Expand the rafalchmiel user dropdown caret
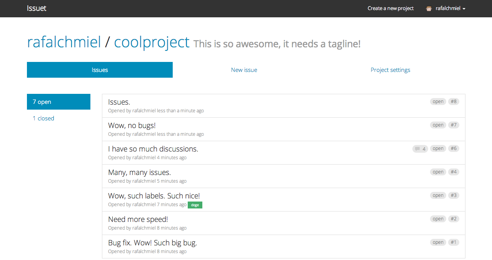This screenshot has height=260, width=492. [x=464, y=9]
